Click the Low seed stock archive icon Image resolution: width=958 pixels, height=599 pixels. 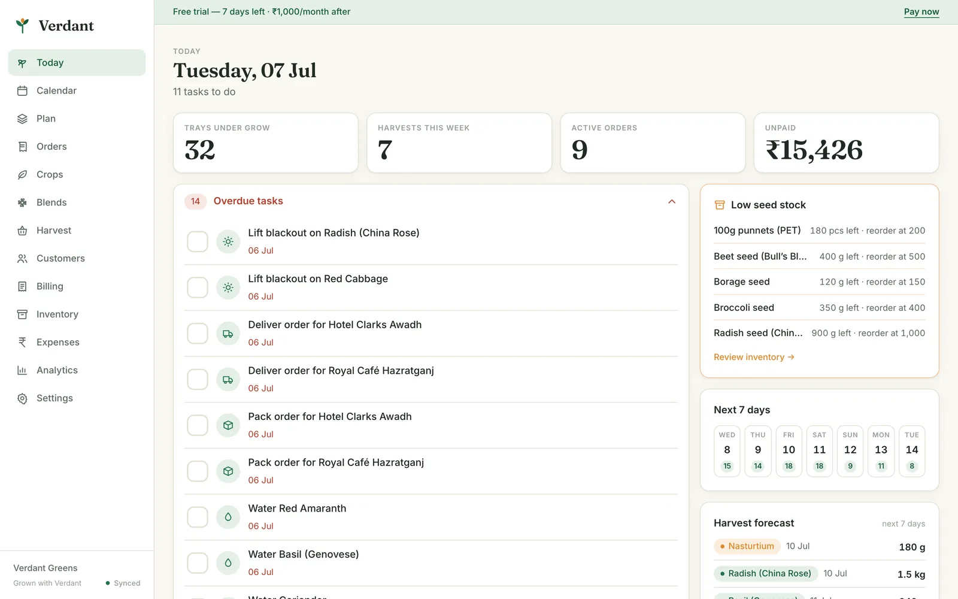point(720,205)
